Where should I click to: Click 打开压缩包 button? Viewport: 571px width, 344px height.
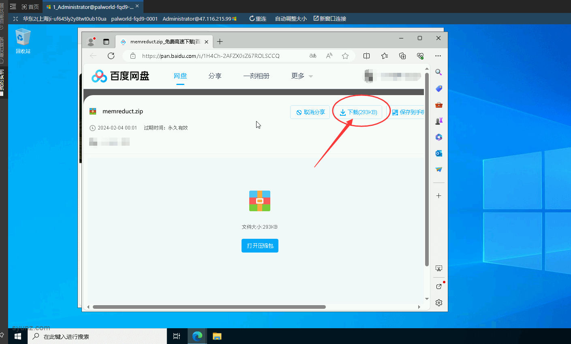[x=260, y=246]
